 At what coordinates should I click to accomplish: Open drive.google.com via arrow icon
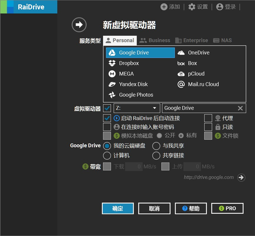pos(241,177)
